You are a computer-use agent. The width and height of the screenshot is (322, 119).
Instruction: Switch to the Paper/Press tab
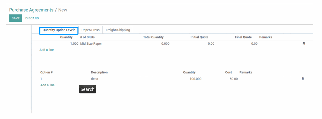(x=91, y=30)
